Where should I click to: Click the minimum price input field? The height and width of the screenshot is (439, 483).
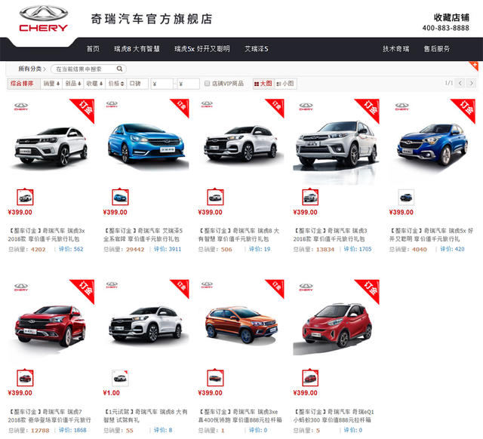pyautogui.click(x=162, y=84)
